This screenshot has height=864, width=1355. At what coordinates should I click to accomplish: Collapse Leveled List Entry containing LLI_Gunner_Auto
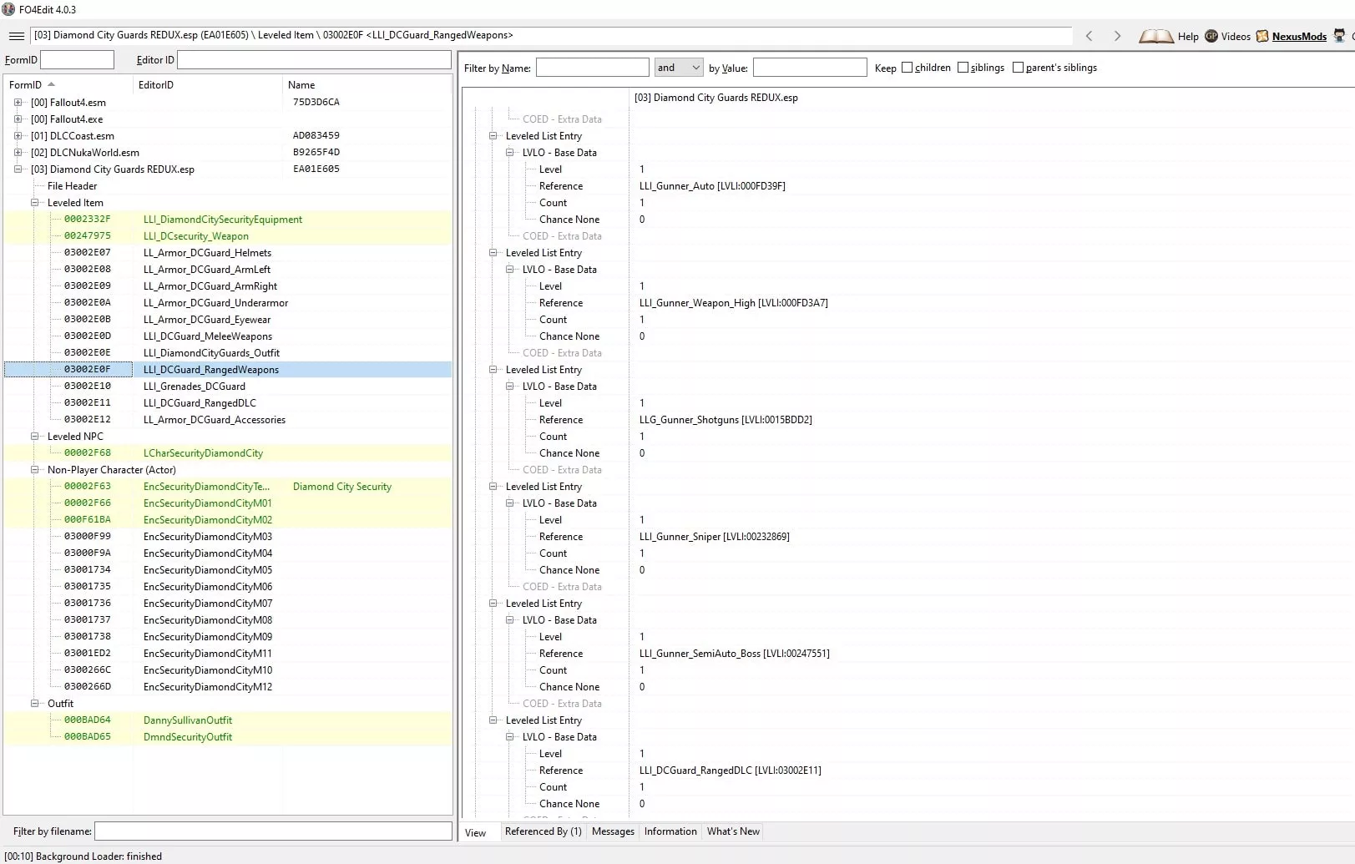click(x=493, y=136)
